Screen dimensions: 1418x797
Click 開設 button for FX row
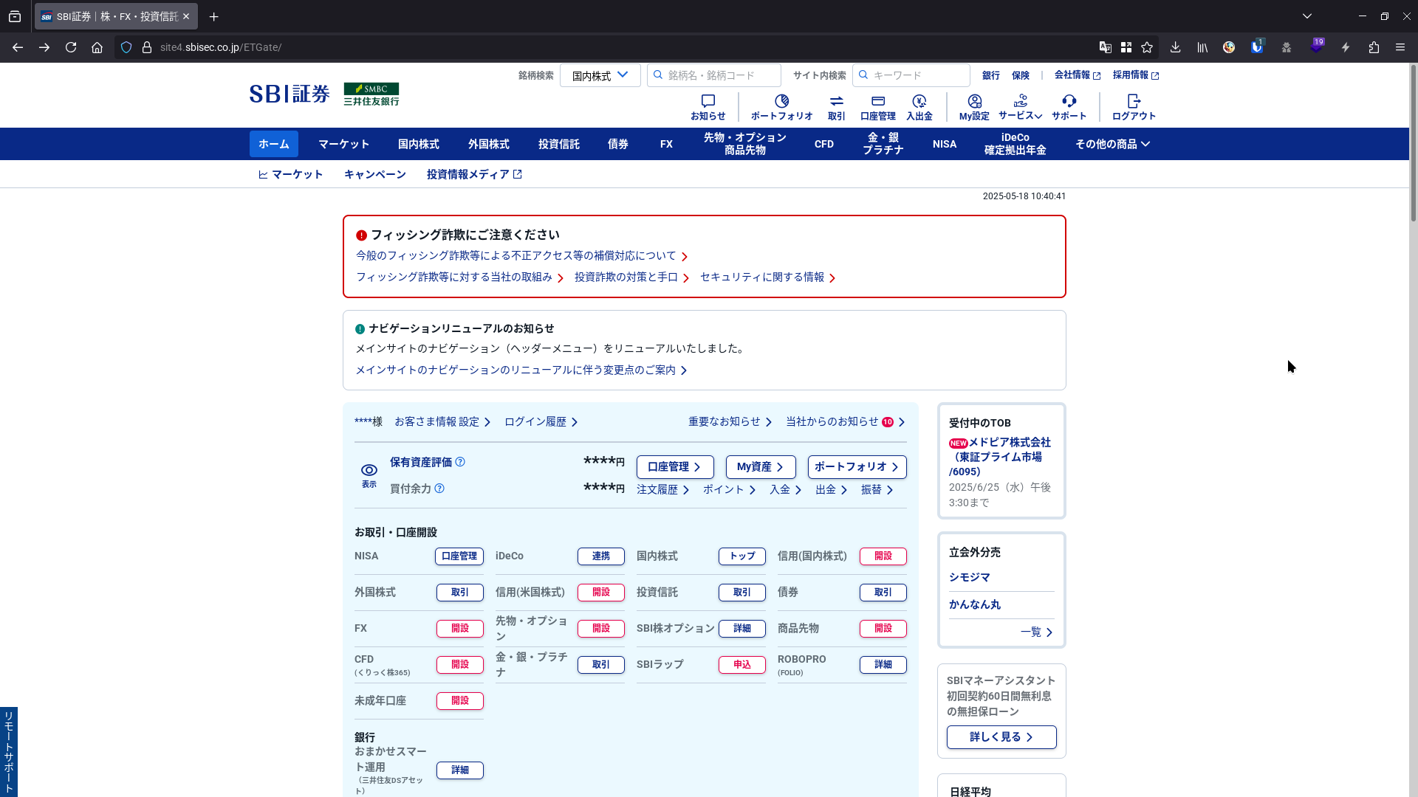coord(459,628)
